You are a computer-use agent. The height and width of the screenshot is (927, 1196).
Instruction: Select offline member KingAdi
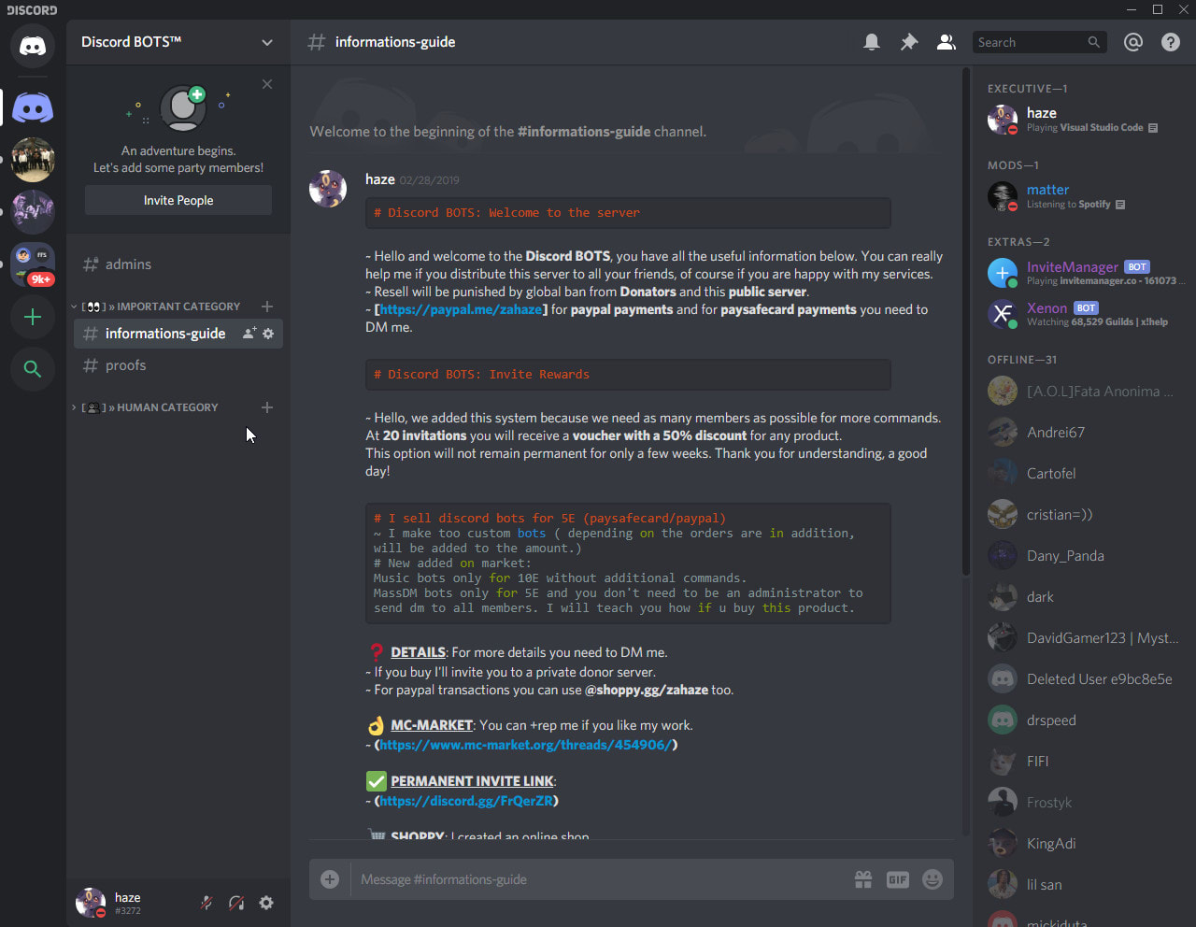[x=1084, y=843]
